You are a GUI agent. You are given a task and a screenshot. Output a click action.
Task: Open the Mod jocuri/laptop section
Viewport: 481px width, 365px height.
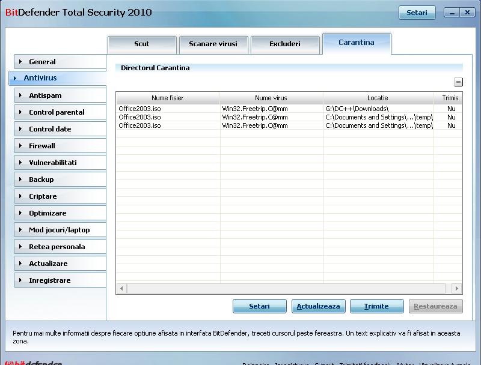click(x=60, y=231)
